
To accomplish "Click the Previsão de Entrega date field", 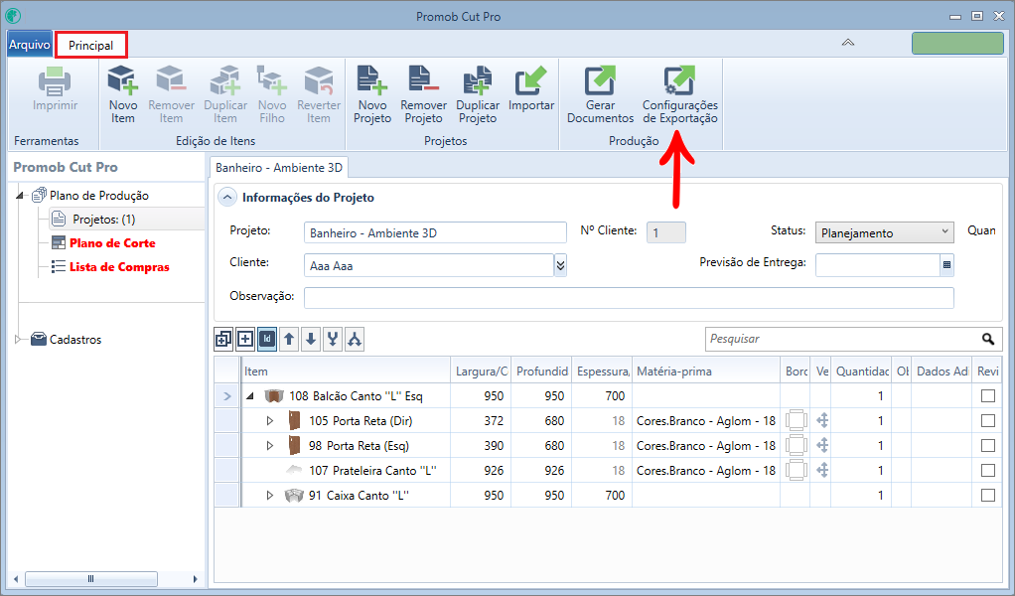I will pyautogui.click(x=878, y=265).
